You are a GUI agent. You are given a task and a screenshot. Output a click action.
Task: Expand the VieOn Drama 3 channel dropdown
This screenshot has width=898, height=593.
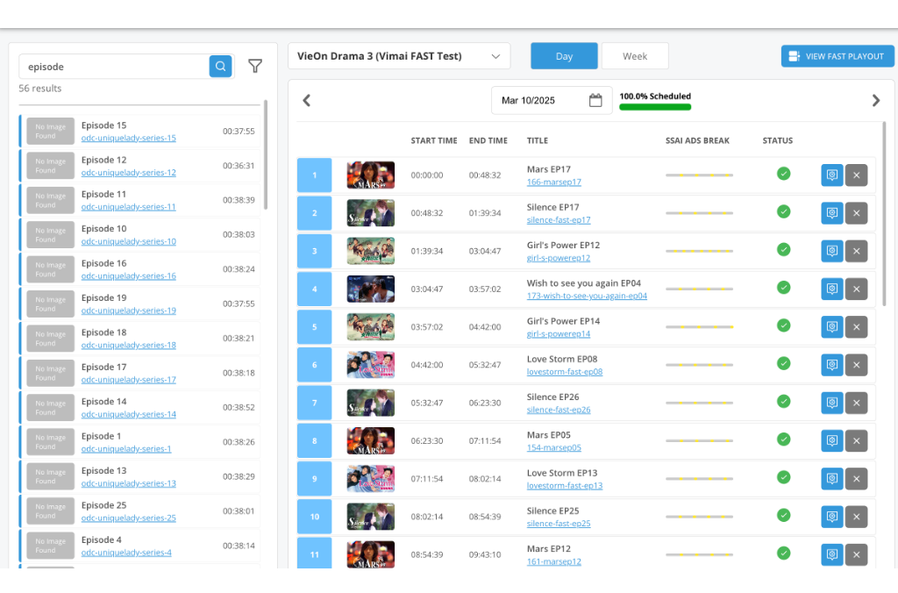(399, 56)
